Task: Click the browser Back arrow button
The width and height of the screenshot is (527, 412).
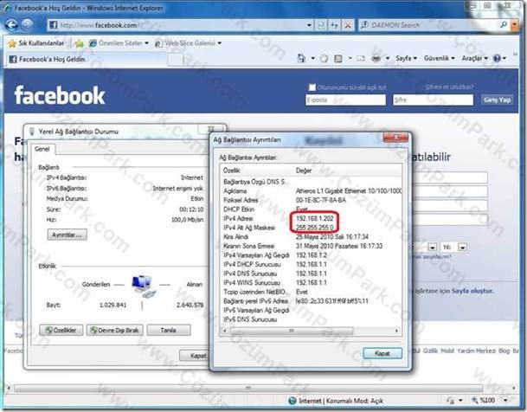Action: coord(11,25)
